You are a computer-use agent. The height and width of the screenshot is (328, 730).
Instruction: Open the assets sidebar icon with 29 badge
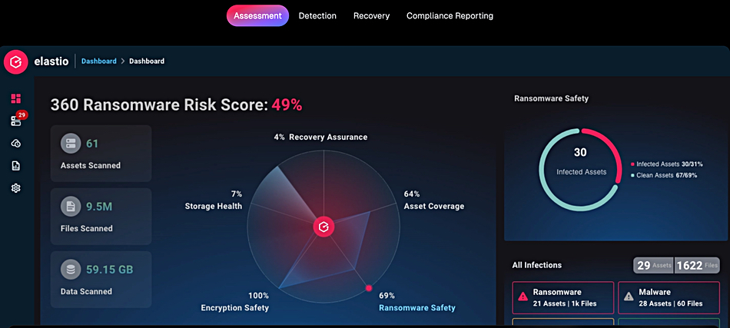[x=17, y=119]
